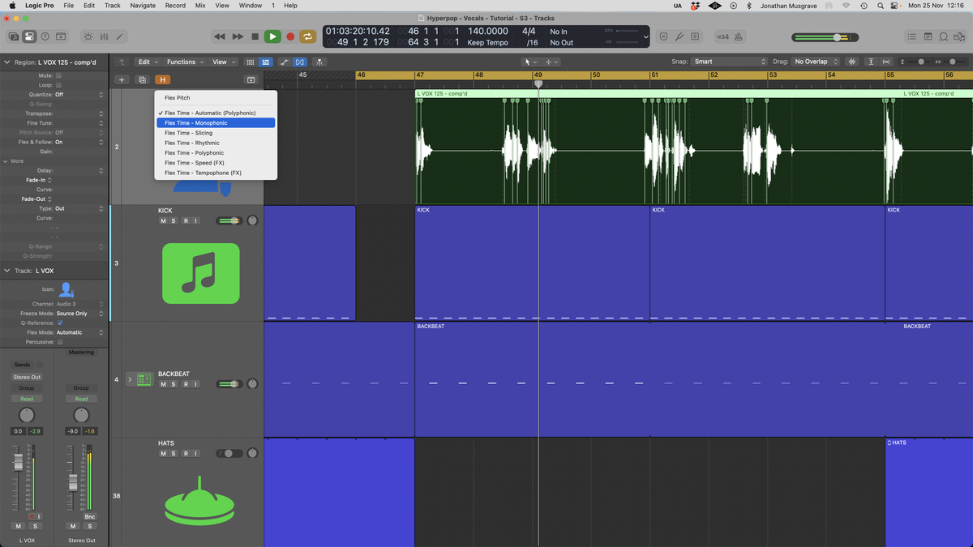Open the Snap dropdown set to Smart
Screen dimensions: 973x547
click(729, 62)
